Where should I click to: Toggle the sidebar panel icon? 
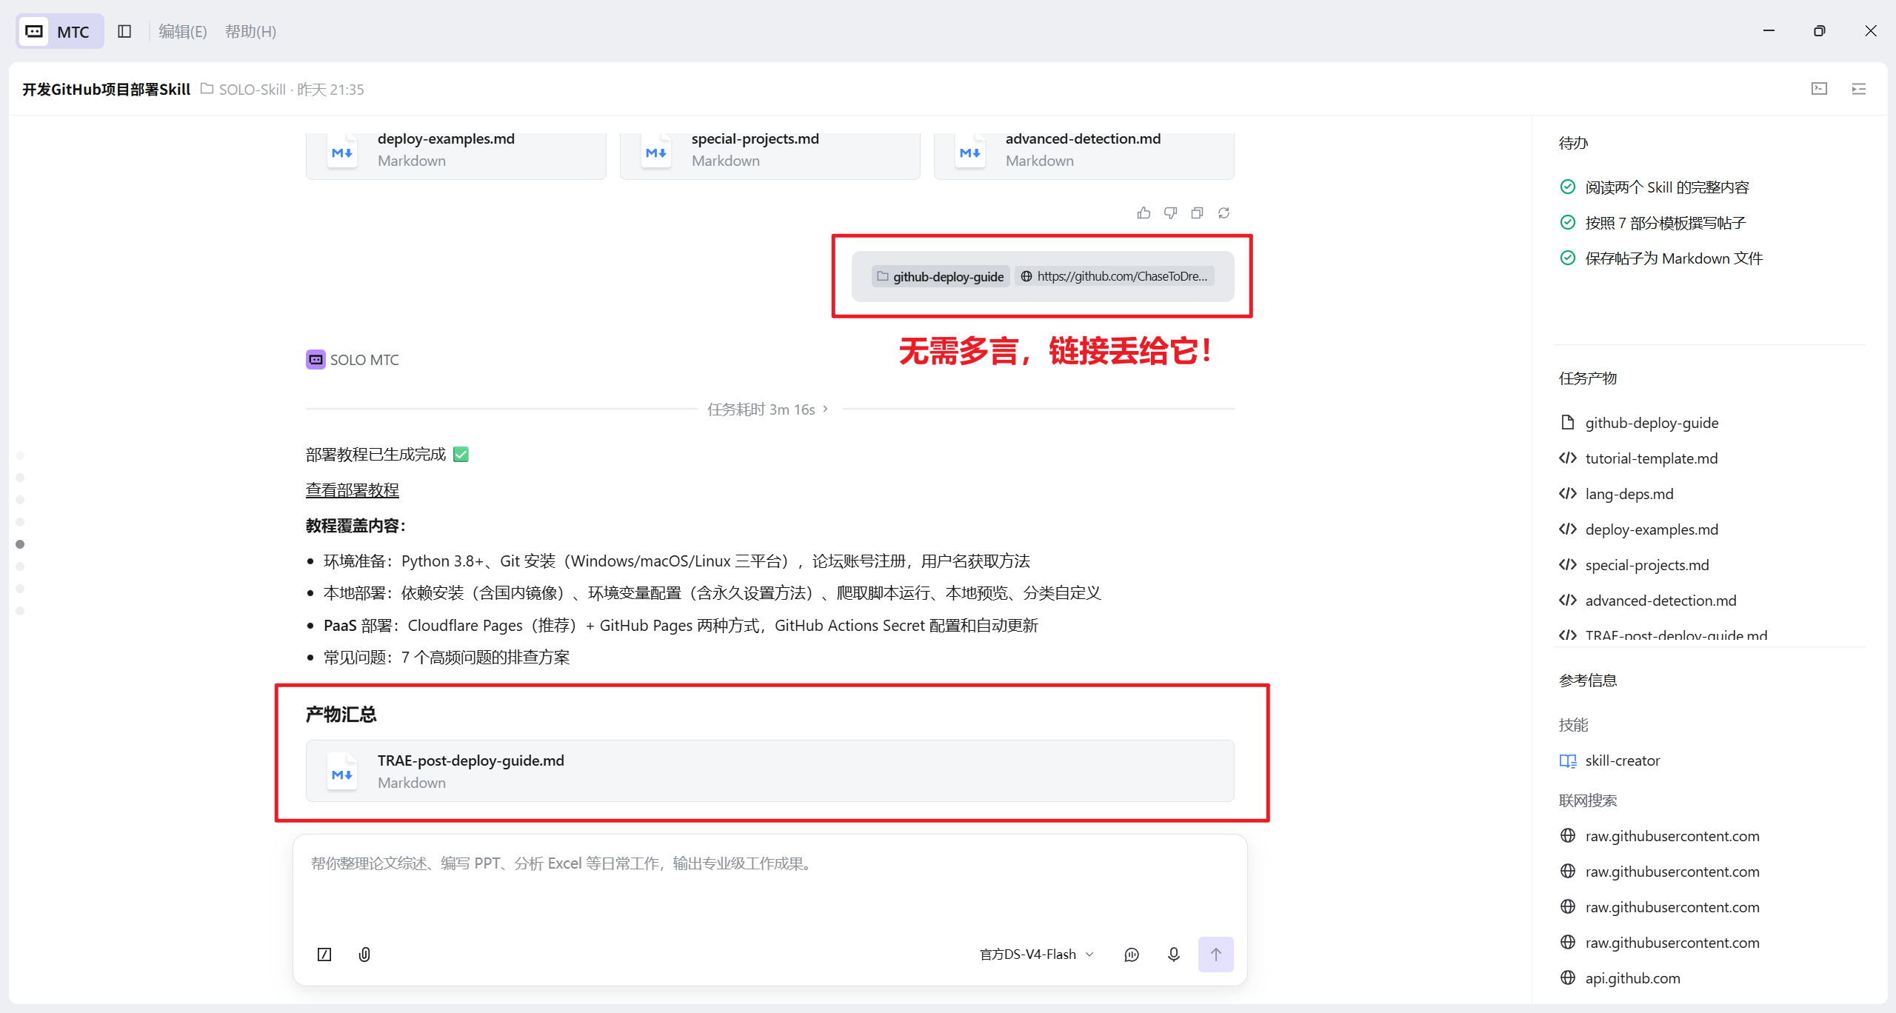coord(124,31)
